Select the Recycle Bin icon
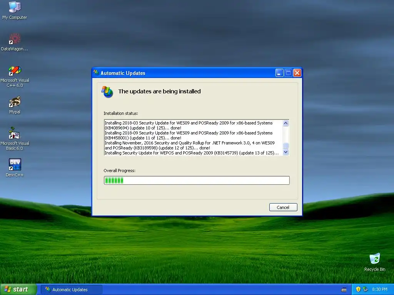This screenshot has width=394, height=295. pyautogui.click(x=375, y=262)
